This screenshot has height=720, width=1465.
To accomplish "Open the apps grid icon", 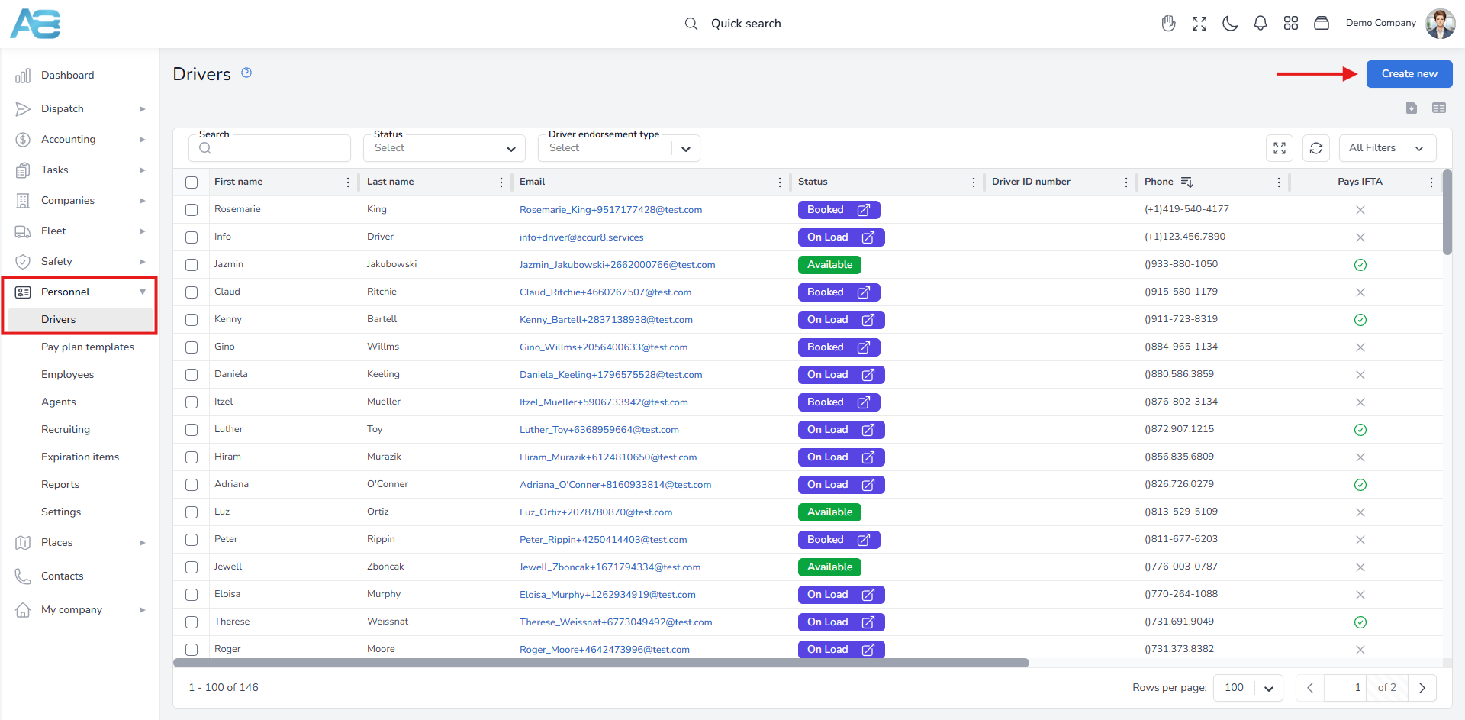I will pos(1290,24).
